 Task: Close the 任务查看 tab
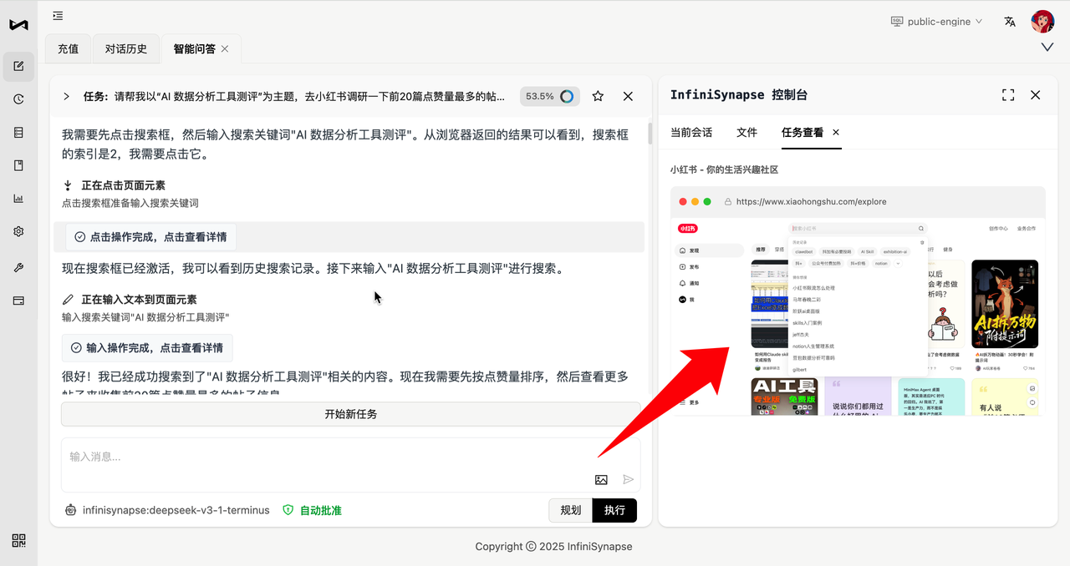point(835,132)
